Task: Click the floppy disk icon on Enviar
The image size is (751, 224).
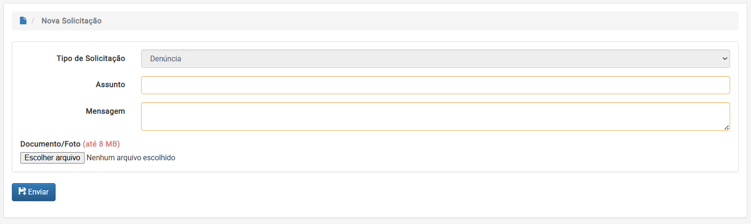Action: [x=22, y=191]
